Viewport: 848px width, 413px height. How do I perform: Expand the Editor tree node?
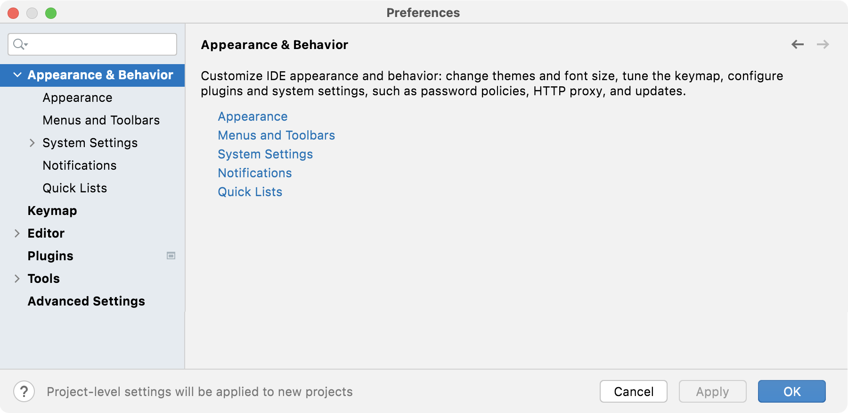(17, 233)
